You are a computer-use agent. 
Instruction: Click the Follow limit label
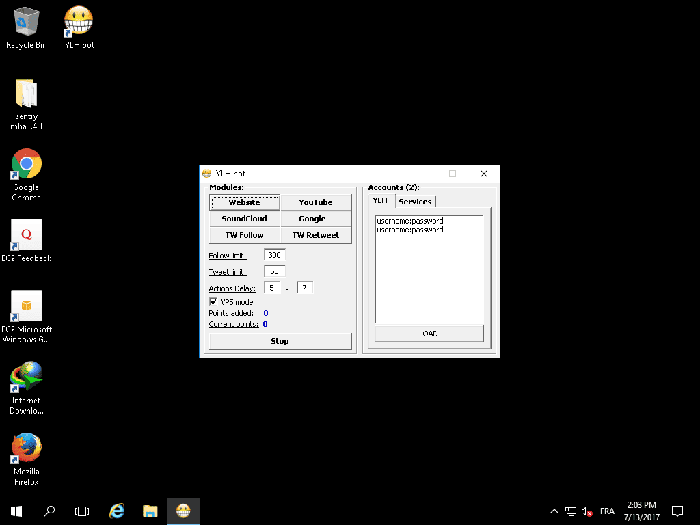pos(227,256)
